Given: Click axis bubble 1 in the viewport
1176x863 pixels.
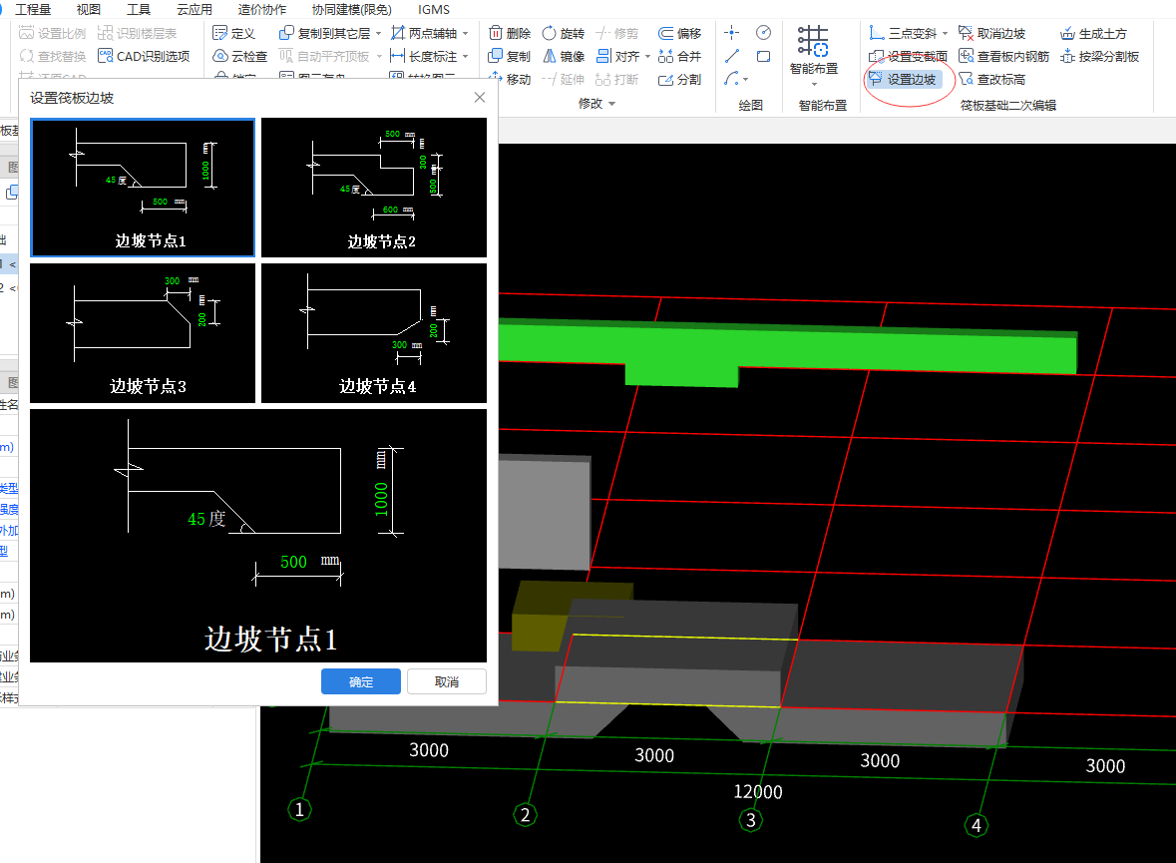Looking at the screenshot, I should (299, 810).
